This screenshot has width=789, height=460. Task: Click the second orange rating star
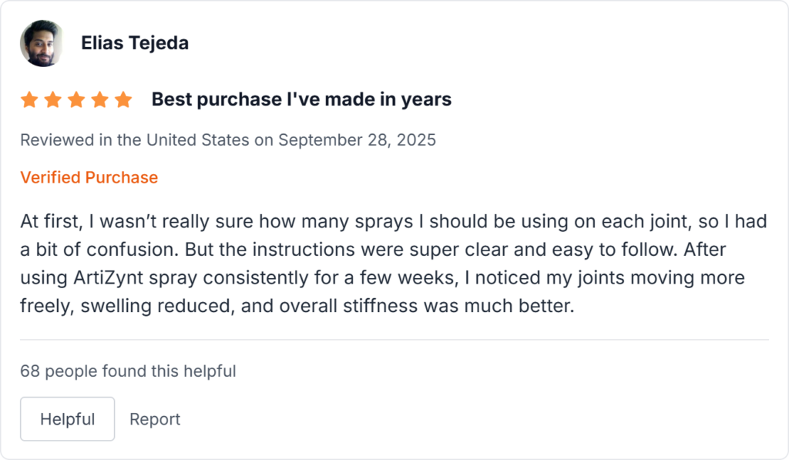(52, 99)
